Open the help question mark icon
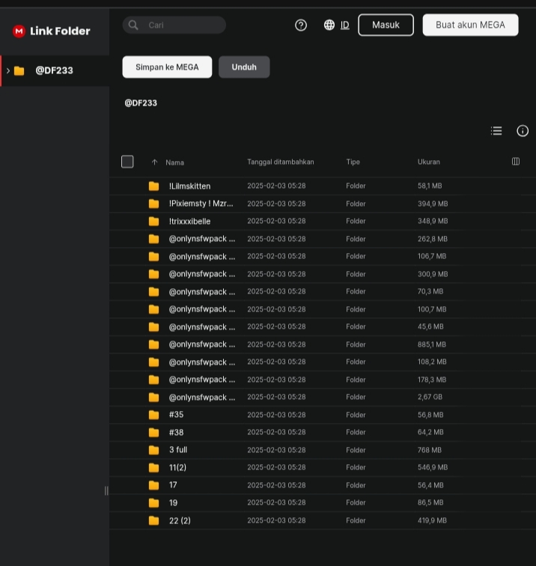The height and width of the screenshot is (566, 536). 301,25
